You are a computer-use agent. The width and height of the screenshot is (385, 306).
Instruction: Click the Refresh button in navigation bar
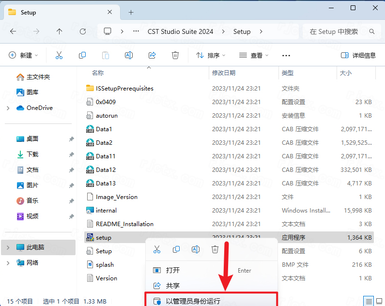click(x=83, y=31)
